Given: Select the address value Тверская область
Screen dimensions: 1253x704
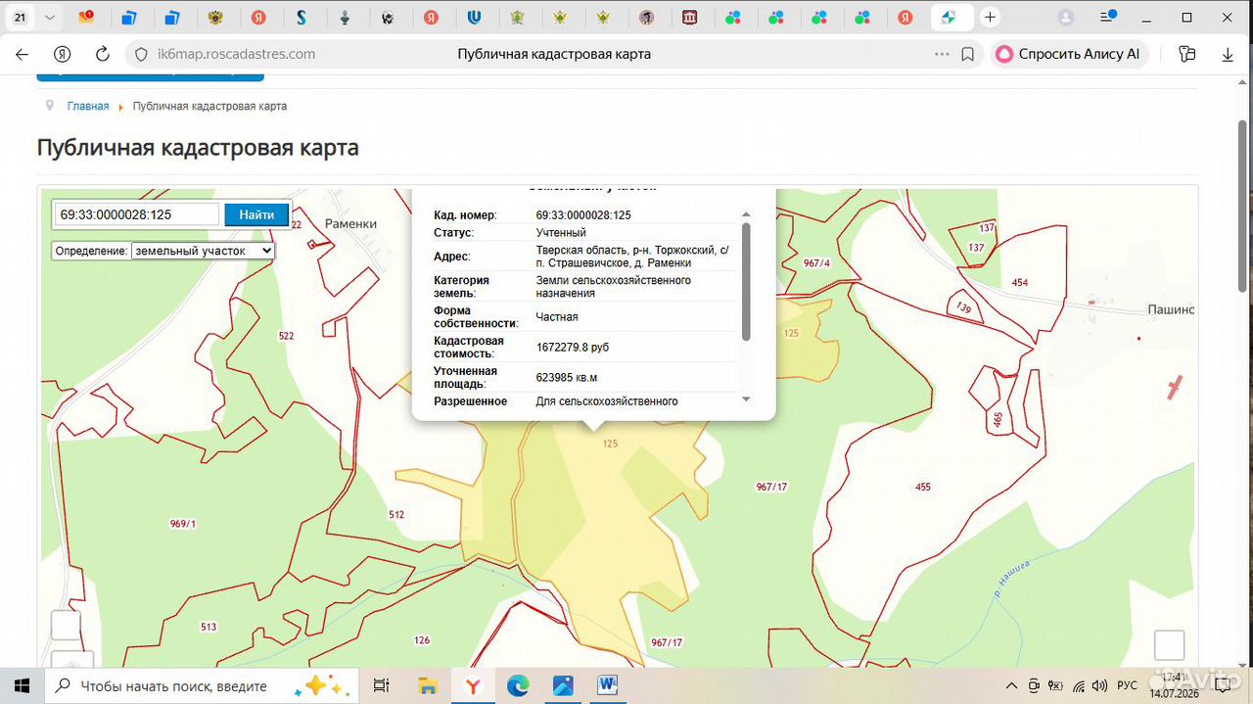Looking at the screenshot, I should click(x=632, y=257).
